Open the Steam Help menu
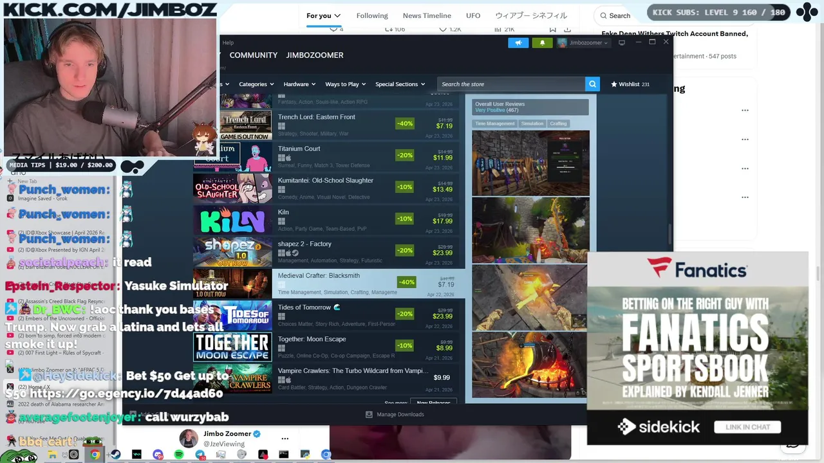 (228, 42)
